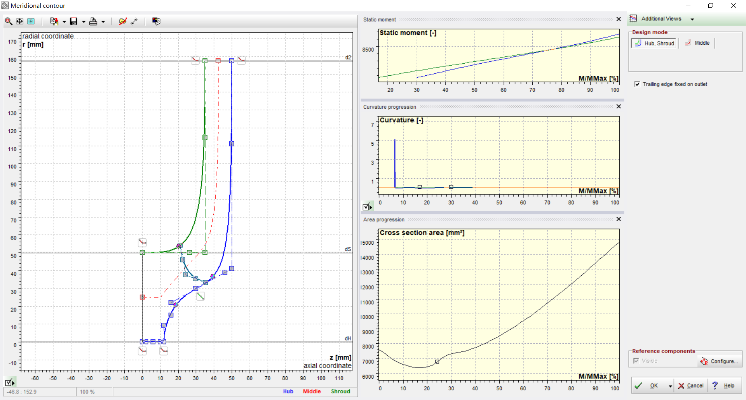This screenshot has width=746, height=400.
Task: Expand the save button dropdown arrow
Action: coord(84,22)
